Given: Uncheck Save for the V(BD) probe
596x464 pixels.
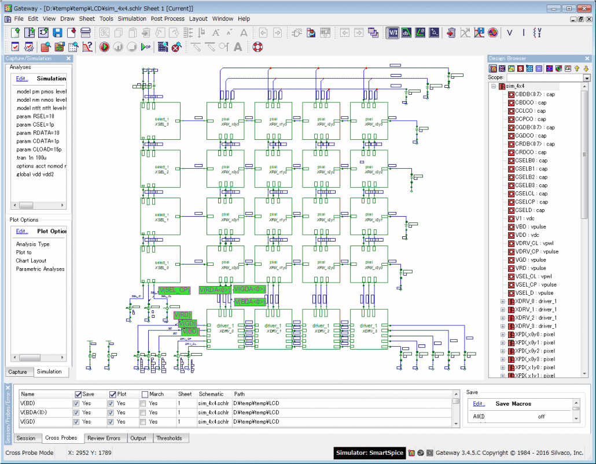Looking at the screenshot, I should coord(77,404).
